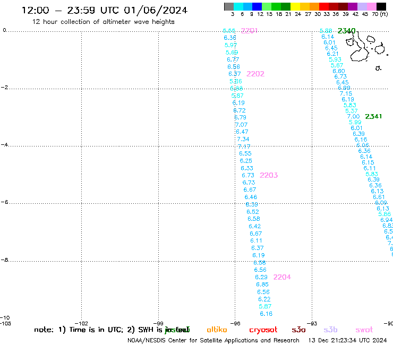Image resolution: width=393 pixels, height=345 pixels.
Task: Click the lavender swatch in the color scale
Action: (362, 6)
